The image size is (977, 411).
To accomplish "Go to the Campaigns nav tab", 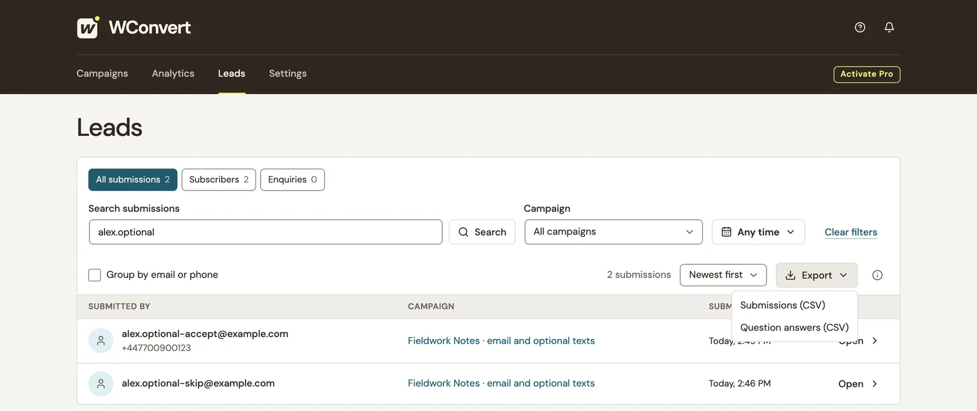I will (x=102, y=73).
